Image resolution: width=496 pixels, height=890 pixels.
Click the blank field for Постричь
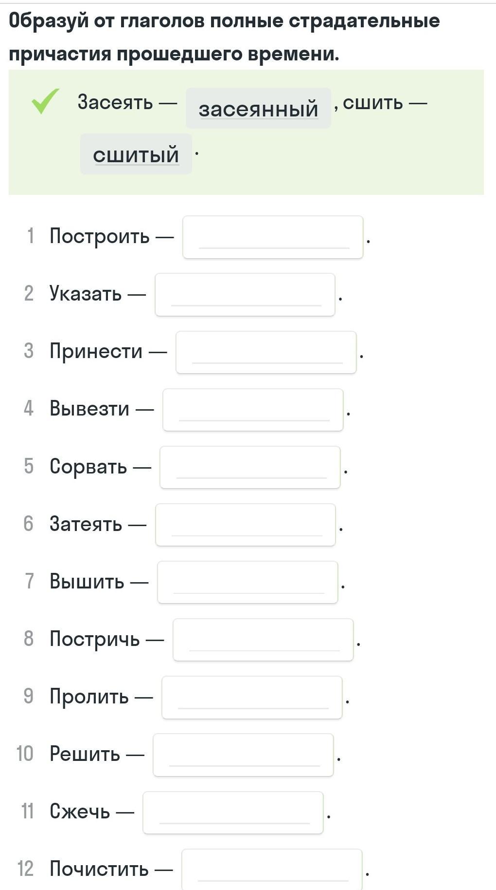coord(263,640)
